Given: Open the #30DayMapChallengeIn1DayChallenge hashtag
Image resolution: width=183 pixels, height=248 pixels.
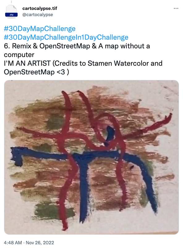Looking at the screenshot, I should (x=66, y=37).
